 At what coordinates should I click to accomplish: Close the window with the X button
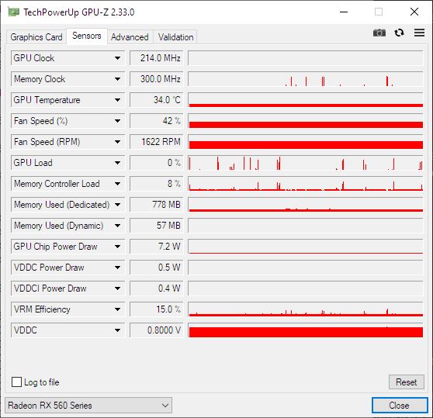[414, 12]
